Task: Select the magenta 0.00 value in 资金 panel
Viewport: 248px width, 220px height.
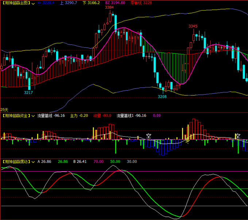Action: (157, 115)
